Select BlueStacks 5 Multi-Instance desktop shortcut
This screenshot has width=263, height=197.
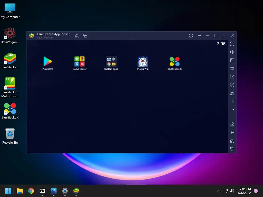pos(10,87)
